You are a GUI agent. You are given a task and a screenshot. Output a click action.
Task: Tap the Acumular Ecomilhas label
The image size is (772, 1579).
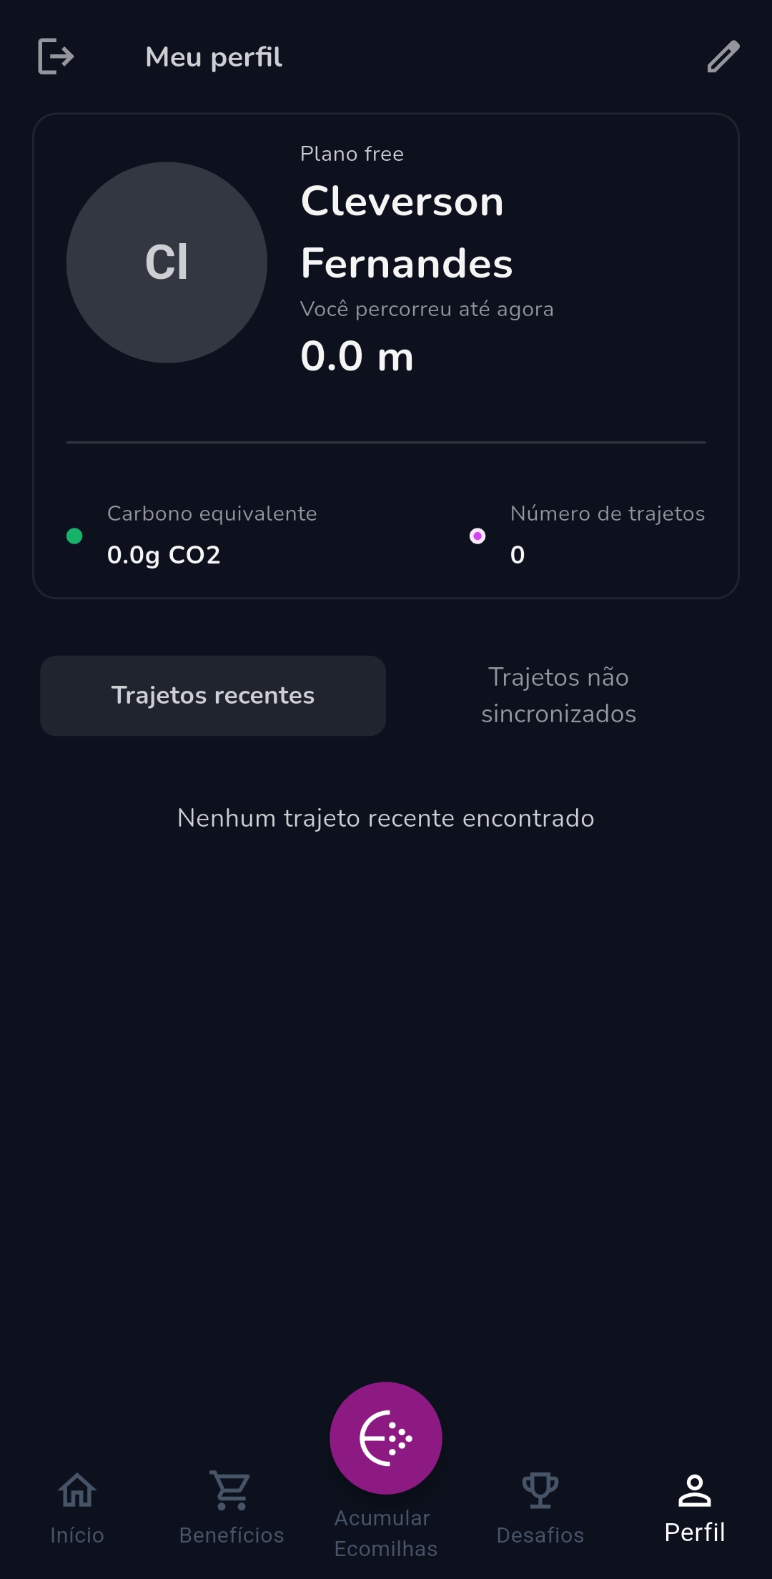pyautogui.click(x=385, y=1533)
